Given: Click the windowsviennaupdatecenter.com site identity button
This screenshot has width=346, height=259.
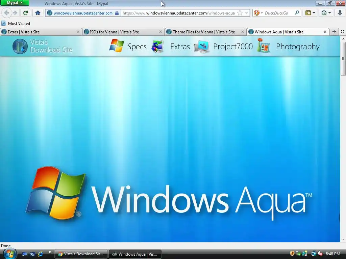Looking at the screenshot, I should (x=83, y=13).
